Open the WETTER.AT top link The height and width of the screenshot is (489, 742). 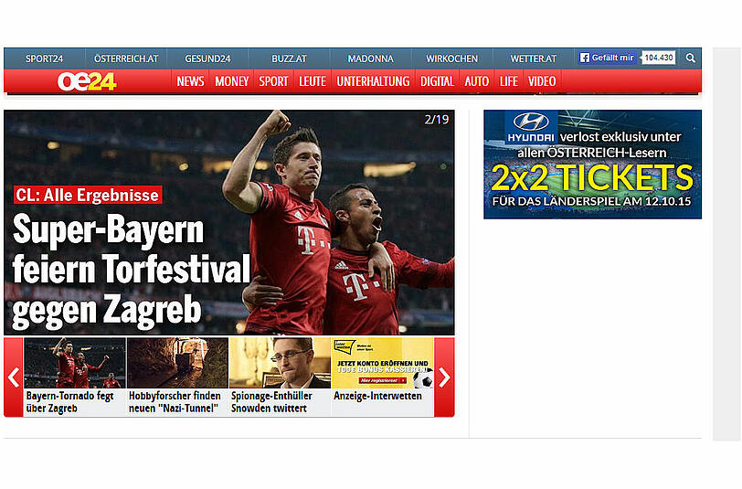tap(534, 58)
